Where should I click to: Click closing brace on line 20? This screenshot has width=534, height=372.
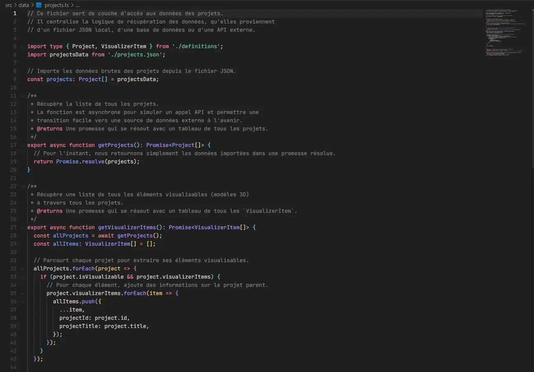pyautogui.click(x=29, y=170)
